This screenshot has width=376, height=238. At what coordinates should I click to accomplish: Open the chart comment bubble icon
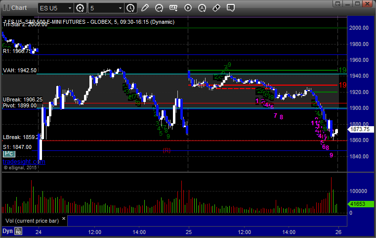point(230,8)
